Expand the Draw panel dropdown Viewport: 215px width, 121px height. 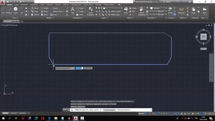pyautogui.click(x=15, y=18)
